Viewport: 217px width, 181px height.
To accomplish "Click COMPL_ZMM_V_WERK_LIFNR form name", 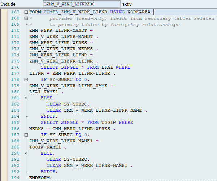I will [x=75, y=12].
